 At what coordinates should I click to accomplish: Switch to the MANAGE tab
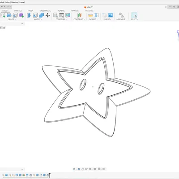(x=75, y=11)
